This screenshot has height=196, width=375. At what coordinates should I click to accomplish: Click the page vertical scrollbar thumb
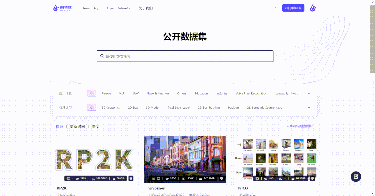(372, 39)
